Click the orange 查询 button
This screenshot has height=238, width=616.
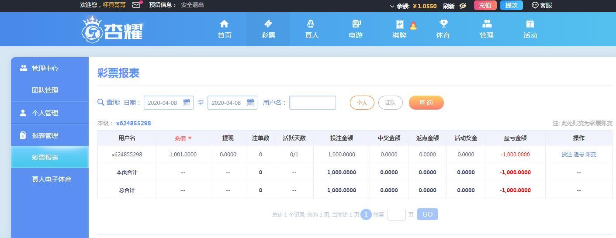(426, 103)
